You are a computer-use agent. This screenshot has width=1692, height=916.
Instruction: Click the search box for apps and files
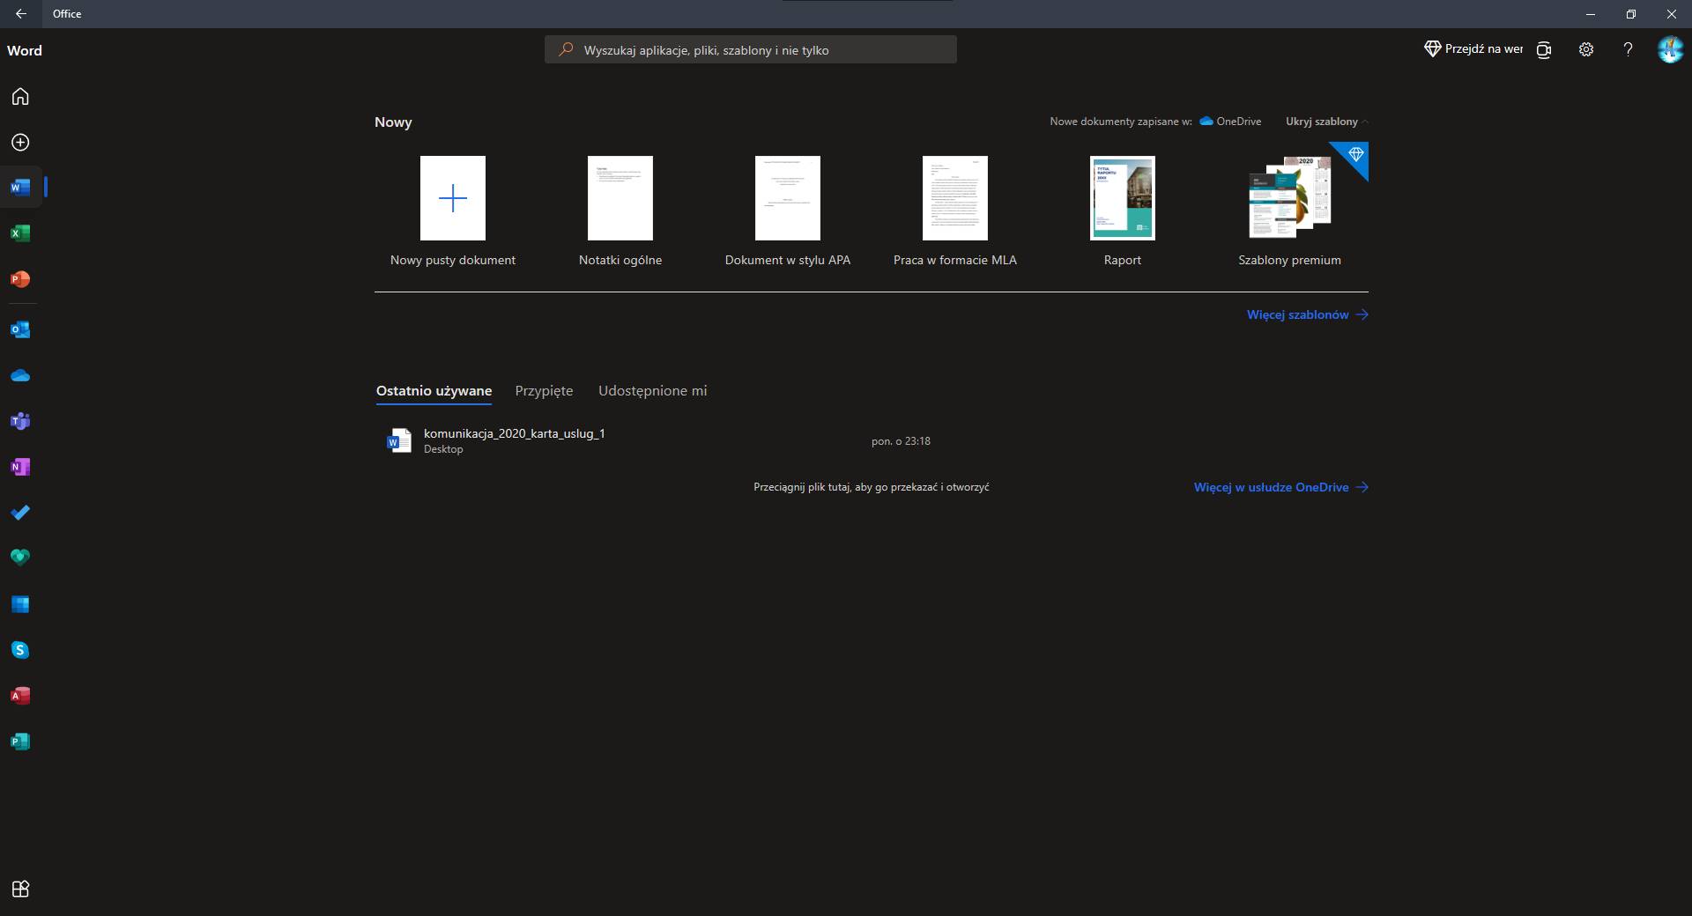coord(751,50)
